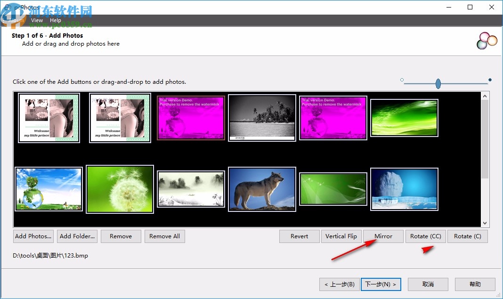Select the green aurora thumbnail in top row

click(x=404, y=118)
